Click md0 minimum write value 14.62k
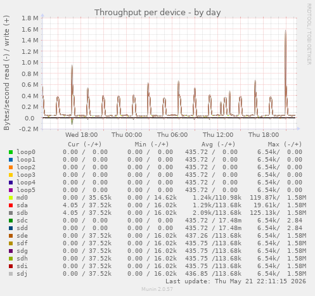This screenshot has width=315, height=296. pyautogui.click(x=165, y=198)
